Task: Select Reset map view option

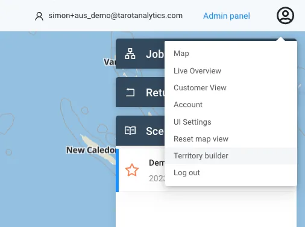Action: tap(231, 139)
